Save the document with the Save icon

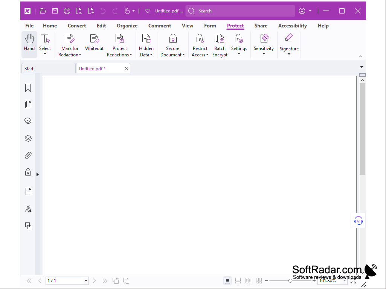pos(55,11)
